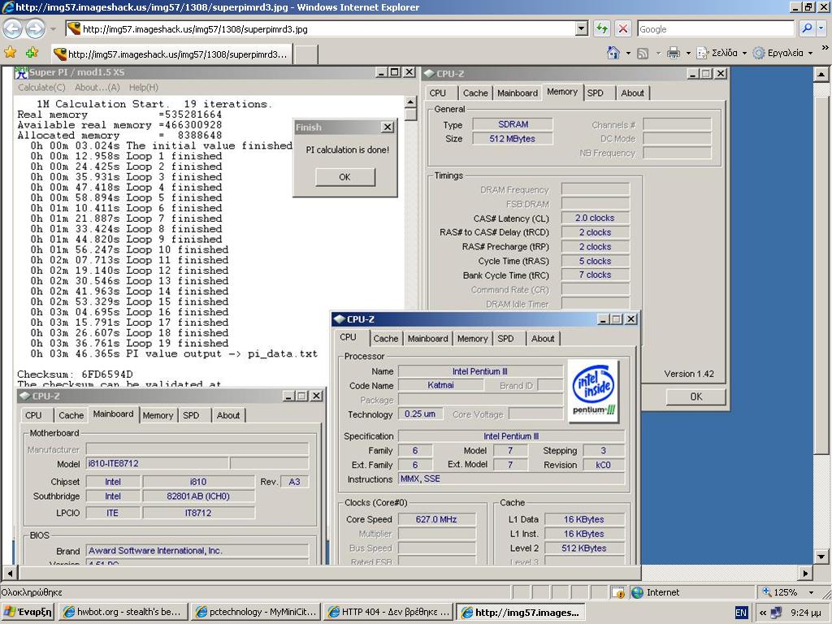Open the About...(A) menu in Super PI

(x=97, y=87)
